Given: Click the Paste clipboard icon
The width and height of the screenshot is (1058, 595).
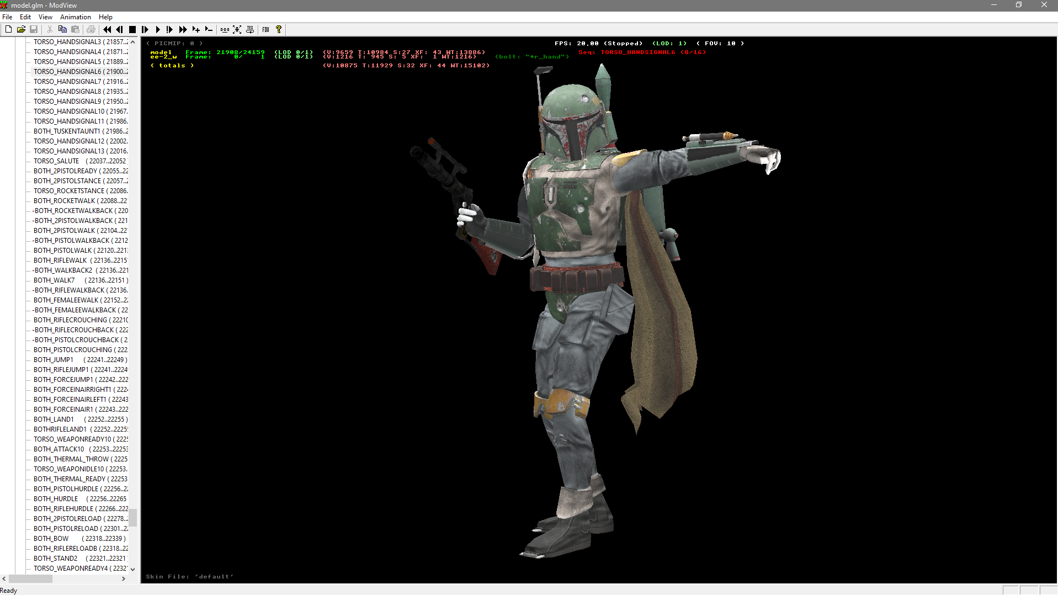Looking at the screenshot, I should click(76, 29).
